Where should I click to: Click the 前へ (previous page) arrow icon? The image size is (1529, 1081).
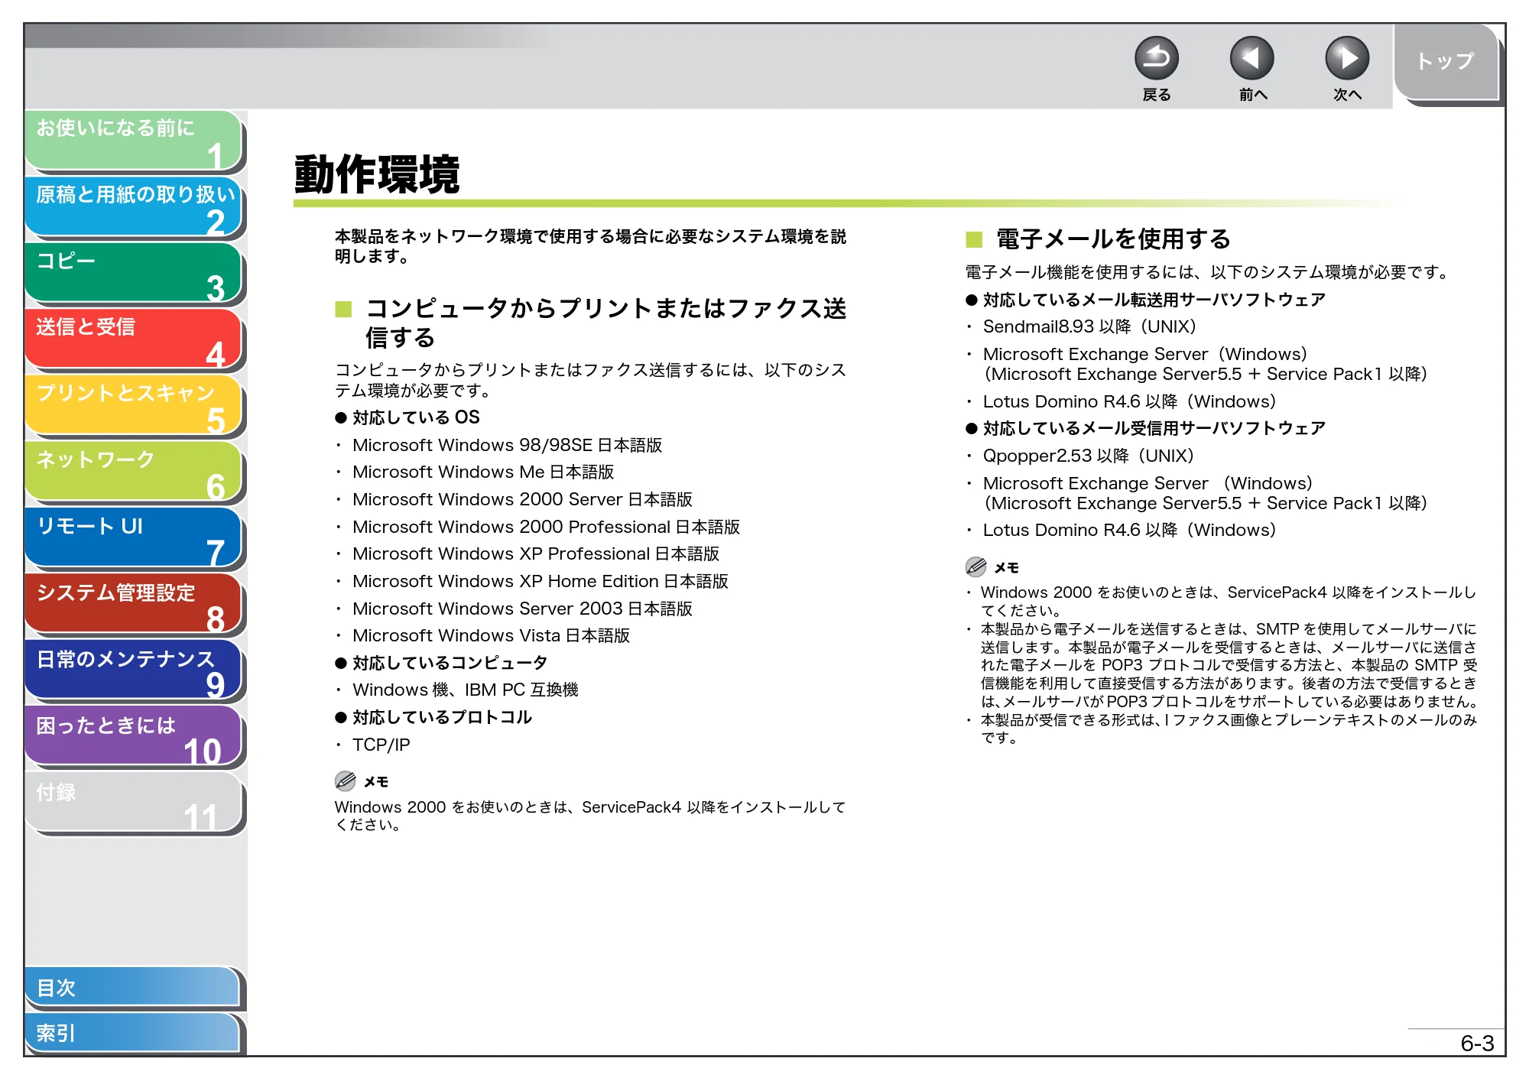[x=1251, y=58]
